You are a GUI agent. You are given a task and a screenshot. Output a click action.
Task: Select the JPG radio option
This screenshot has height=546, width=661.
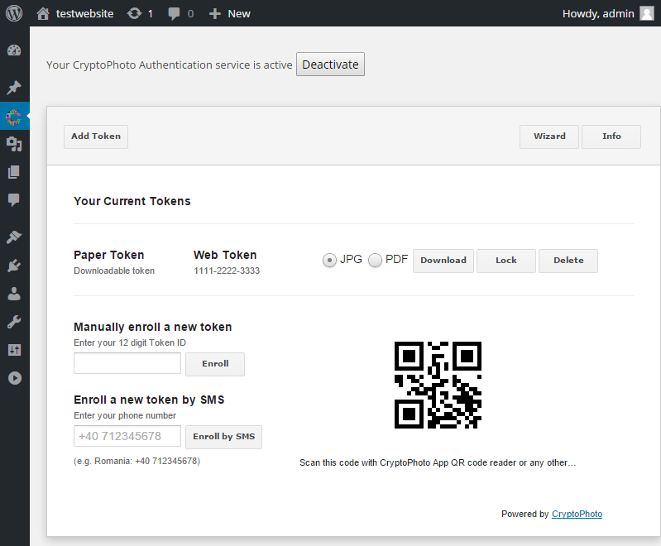[x=329, y=260]
